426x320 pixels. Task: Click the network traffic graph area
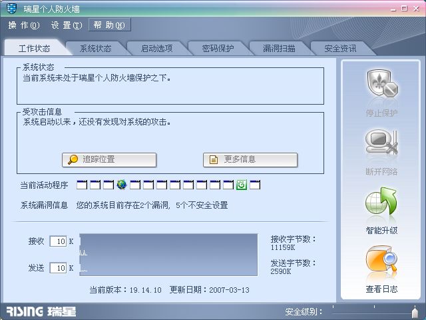click(x=168, y=255)
